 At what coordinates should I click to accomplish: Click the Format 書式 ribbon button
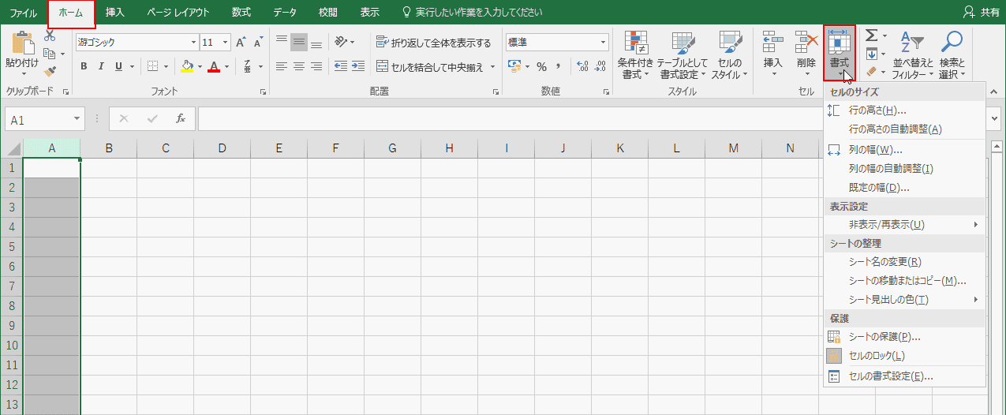coord(839,53)
